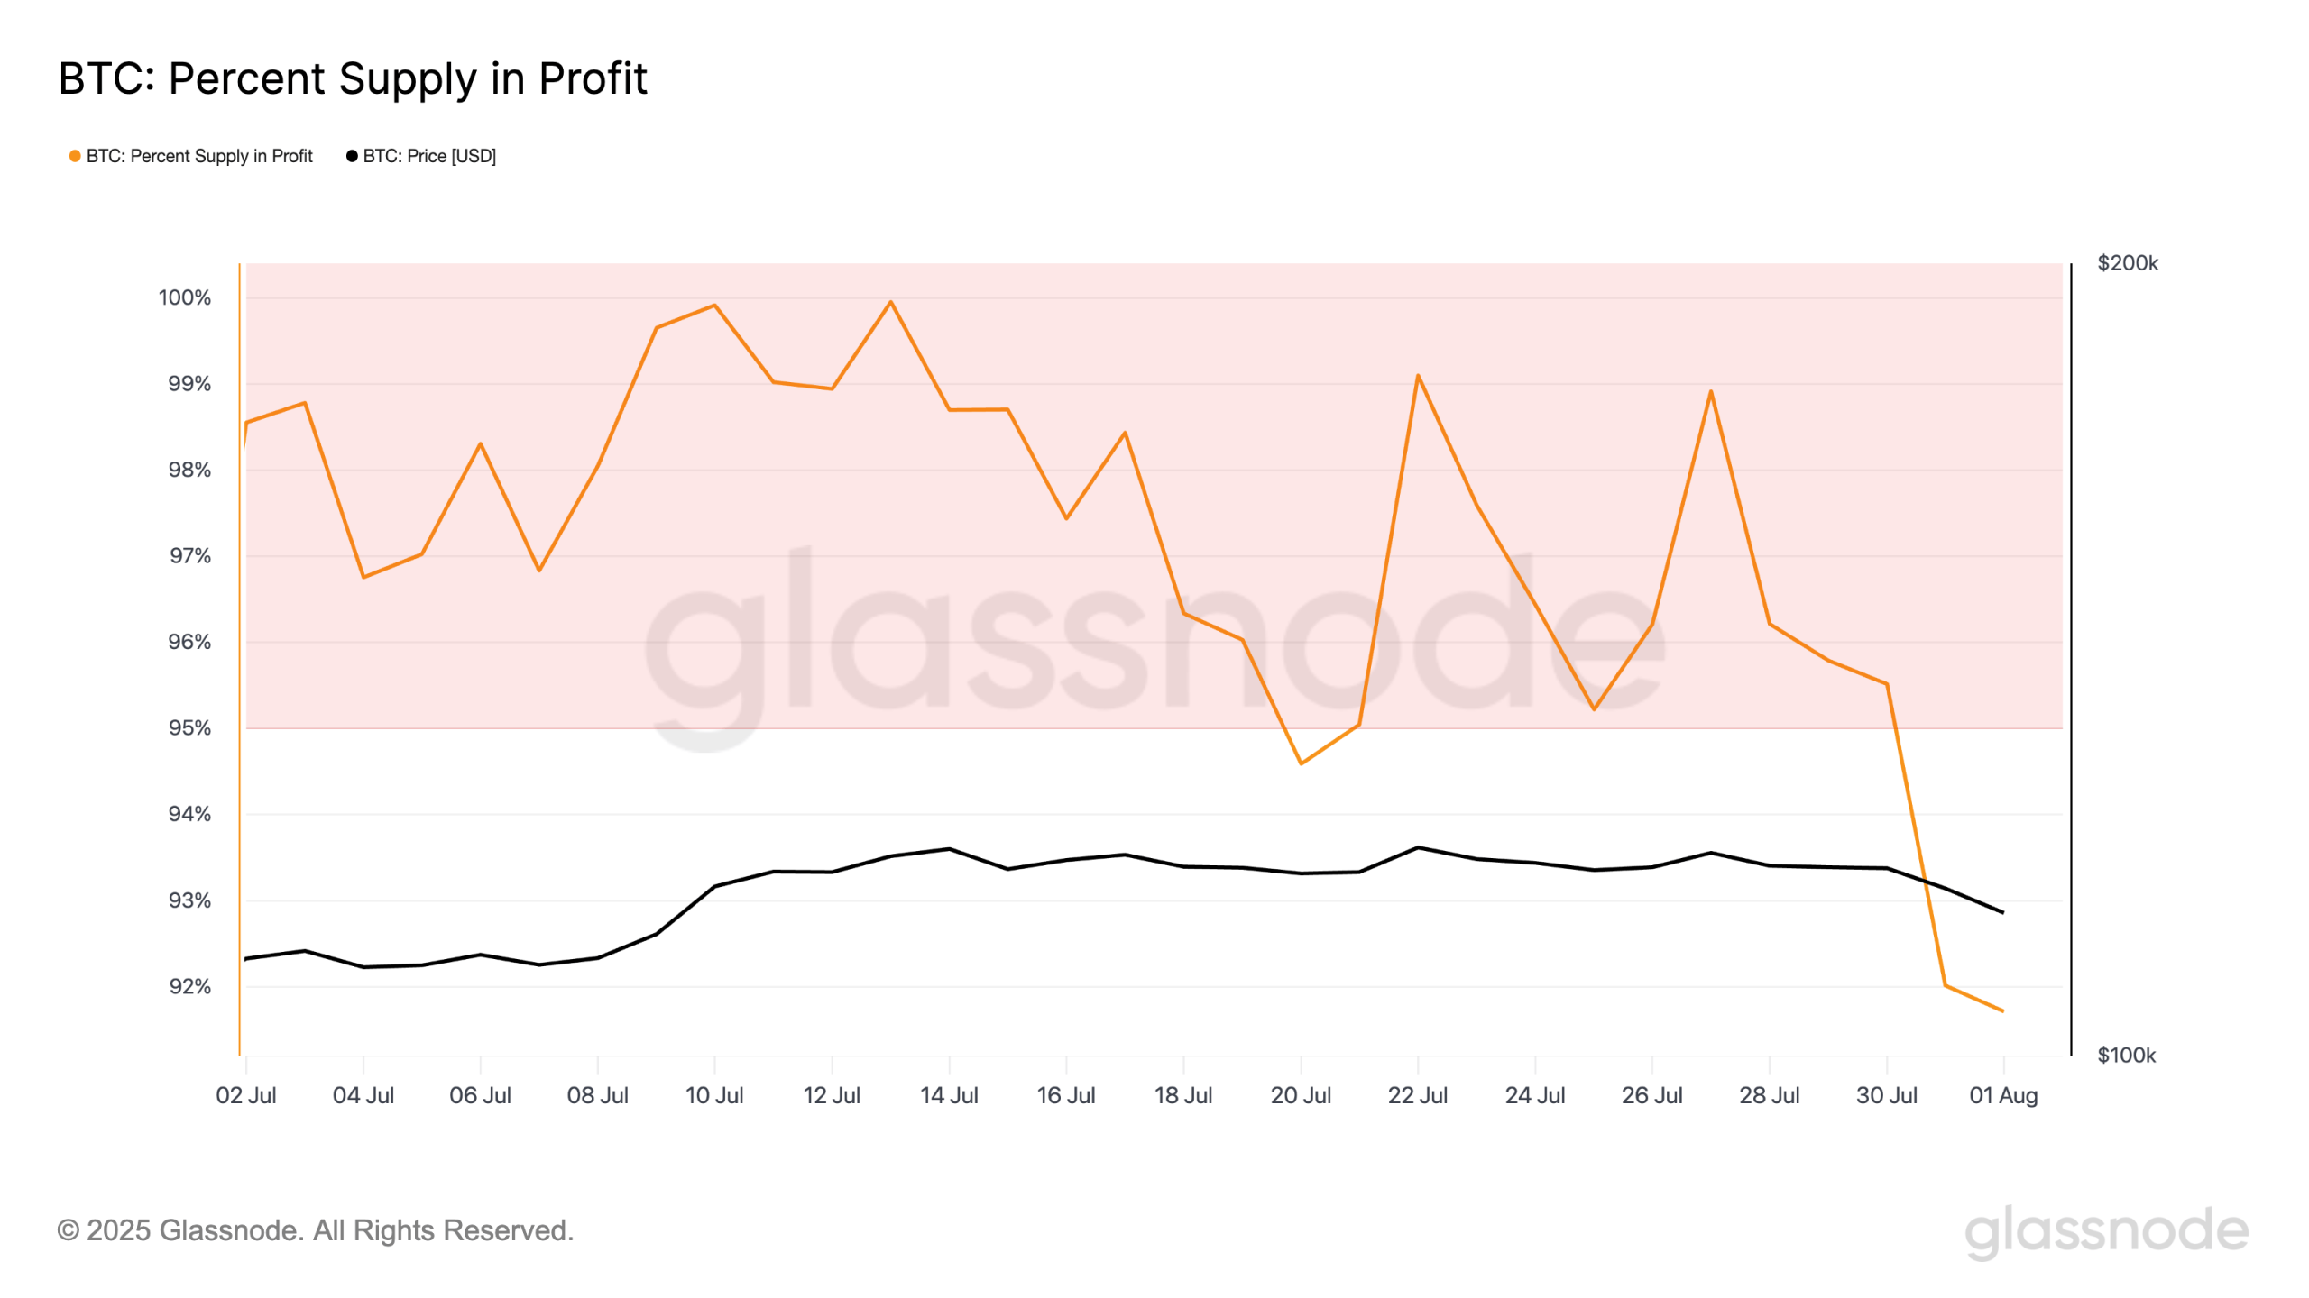The height and width of the screenshot is (1298, 2309).
Task: Select the 14 Jul x-axis label
Action: click(949, 1095)
